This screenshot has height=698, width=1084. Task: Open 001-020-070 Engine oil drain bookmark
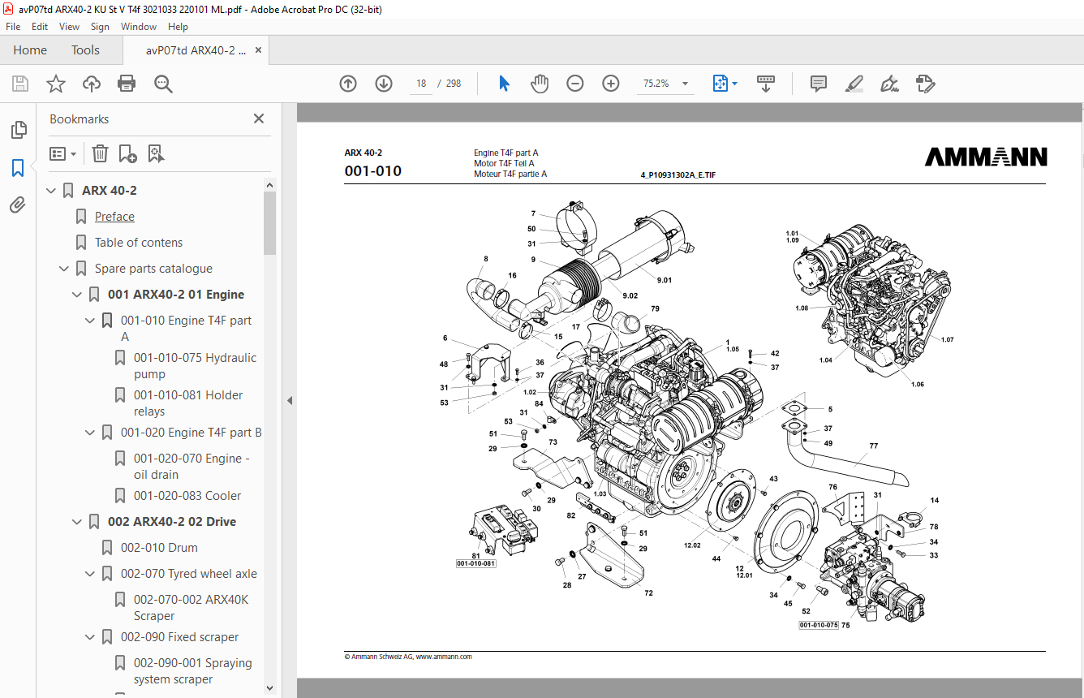click(191, 467)
